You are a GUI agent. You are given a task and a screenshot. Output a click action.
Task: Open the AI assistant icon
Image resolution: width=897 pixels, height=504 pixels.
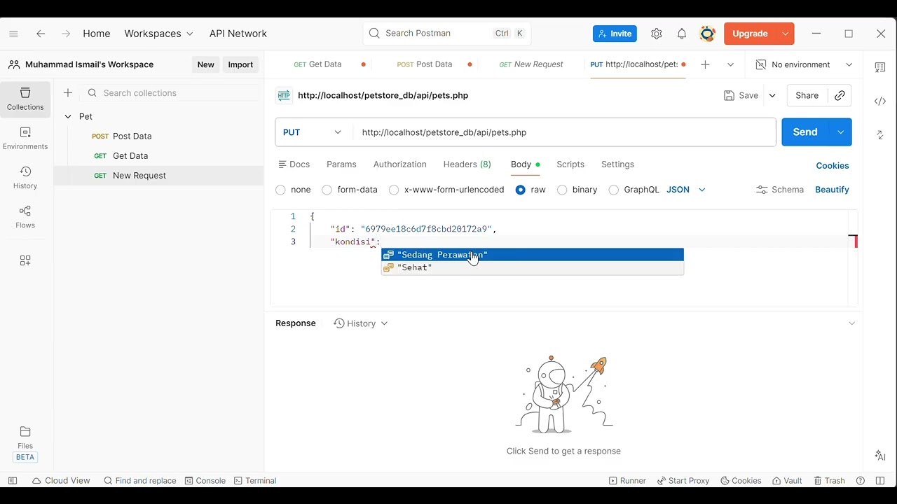tap(880, 456)
